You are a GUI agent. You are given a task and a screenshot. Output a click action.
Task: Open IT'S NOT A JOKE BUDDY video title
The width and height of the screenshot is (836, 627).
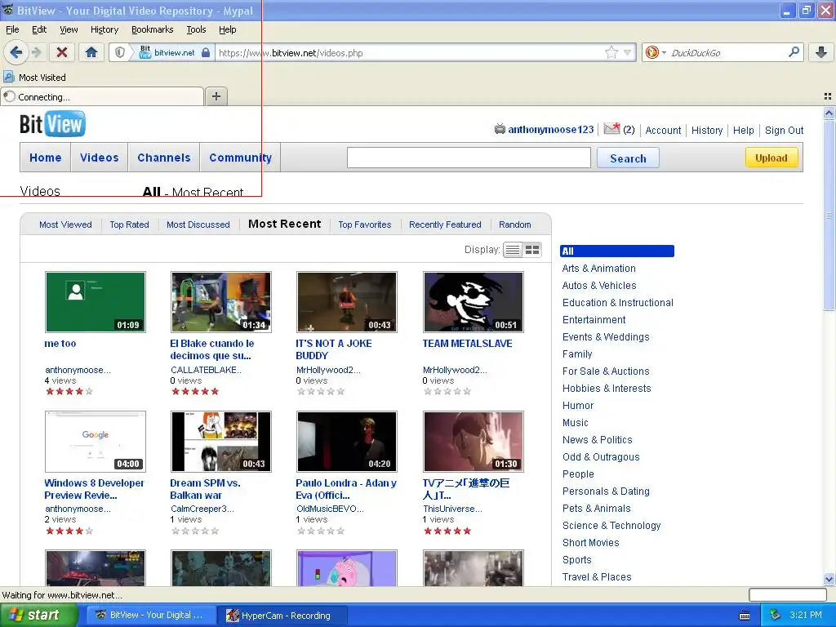334,349
